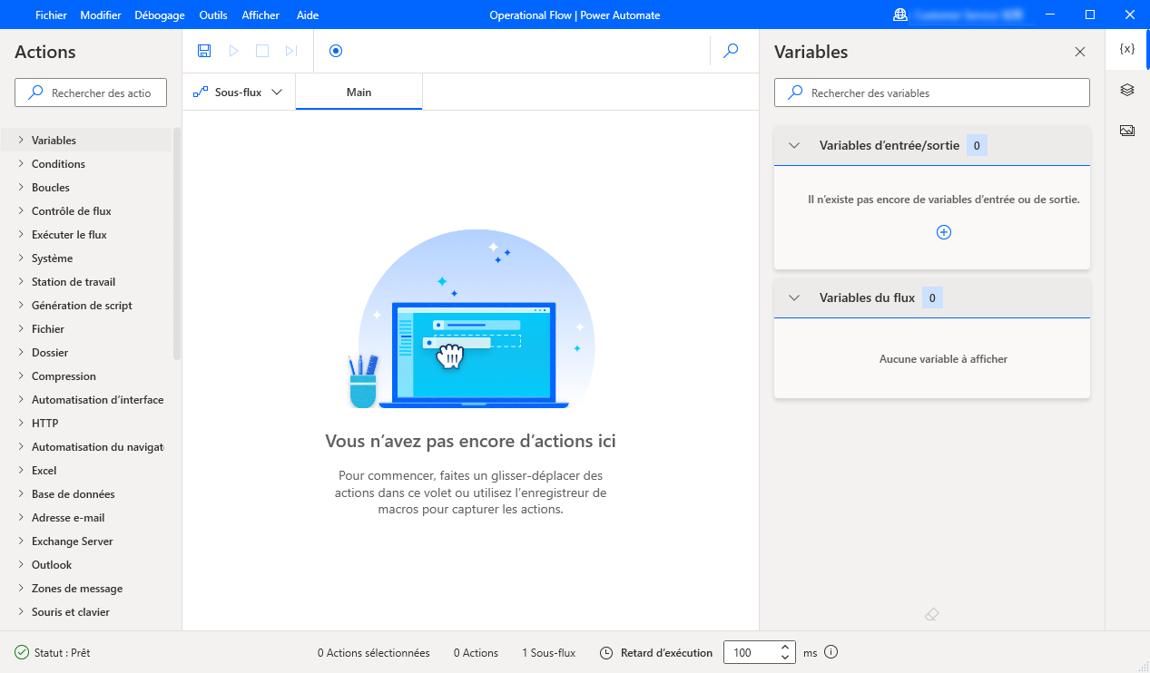1150x673 pixels.
Task: Expand Exécuter le flux group
Action: click(x=21, y=235)
